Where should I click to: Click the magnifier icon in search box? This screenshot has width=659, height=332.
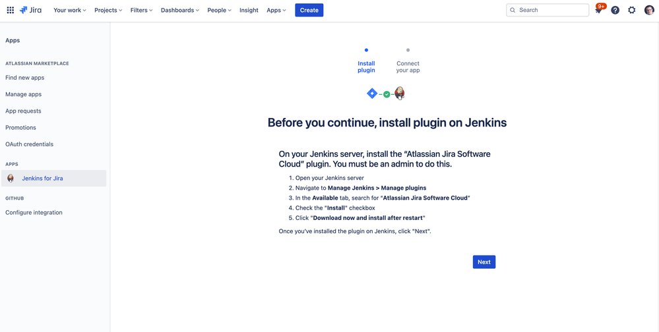point(513,10)
